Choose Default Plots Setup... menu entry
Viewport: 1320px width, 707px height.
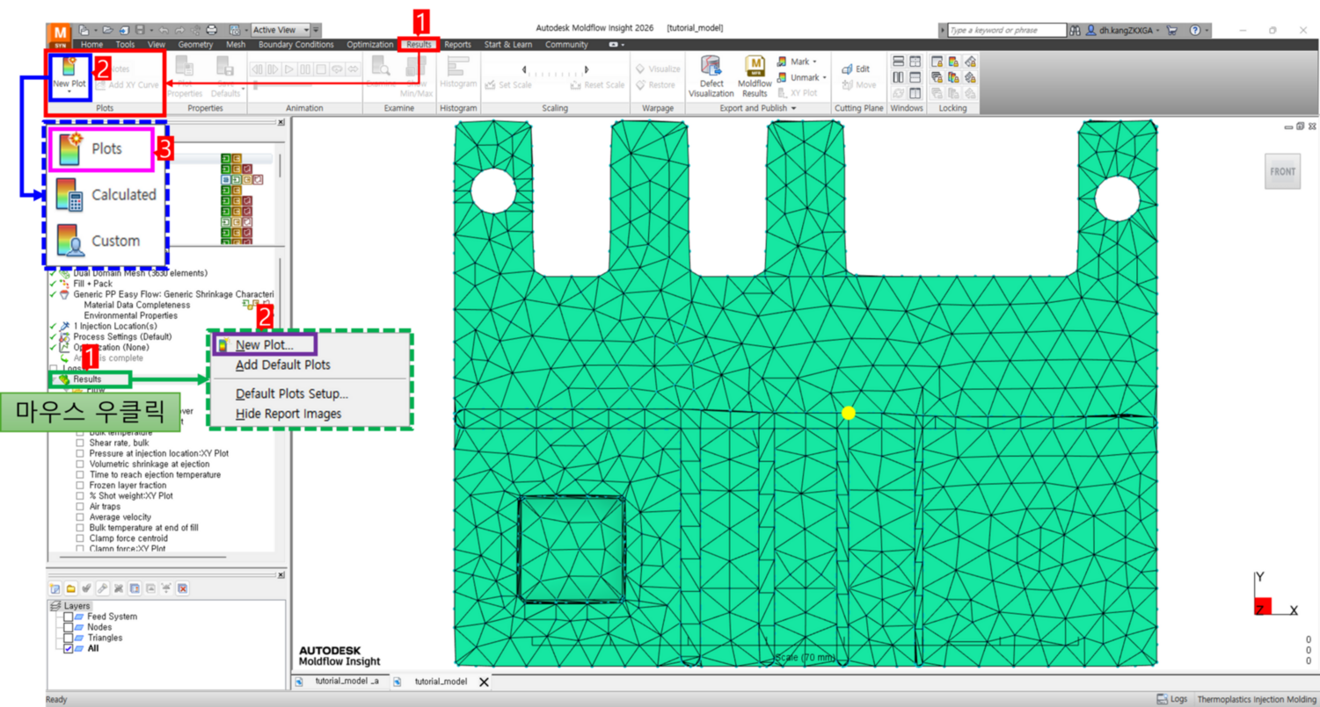[x=292, y=393]
